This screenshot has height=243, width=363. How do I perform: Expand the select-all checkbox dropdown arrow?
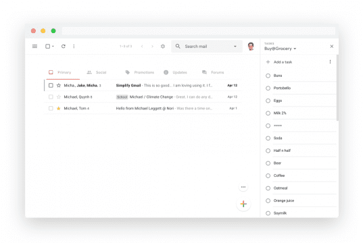pyautogui.click(x=53, y=47)
